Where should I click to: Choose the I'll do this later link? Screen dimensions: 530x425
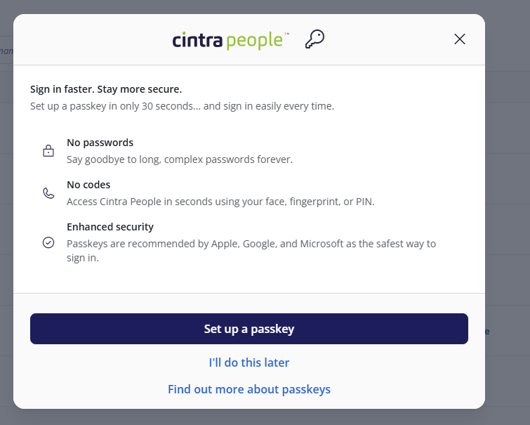click(x=249, y=362)
